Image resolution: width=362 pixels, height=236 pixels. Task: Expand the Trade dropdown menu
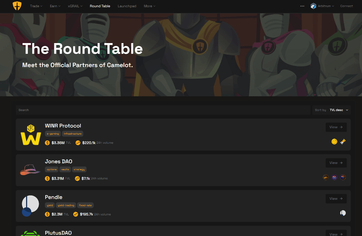36,6
